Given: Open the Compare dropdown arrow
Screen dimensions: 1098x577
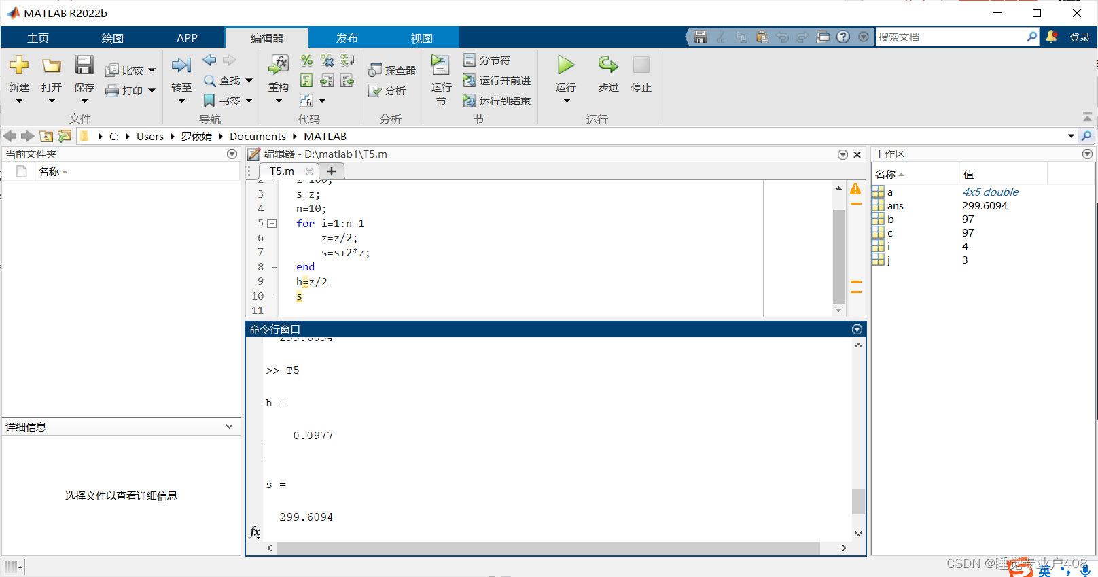Looking at the screenshot, I should pyautogui.click(x=152, y=70).
